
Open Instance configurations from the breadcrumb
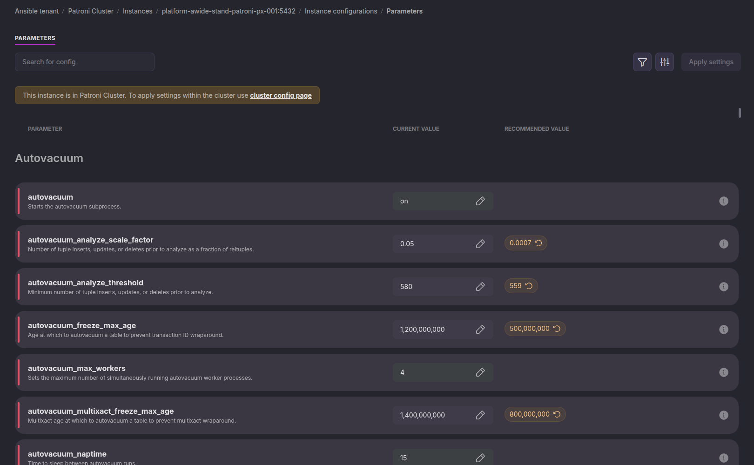click(x=341, y=11)
